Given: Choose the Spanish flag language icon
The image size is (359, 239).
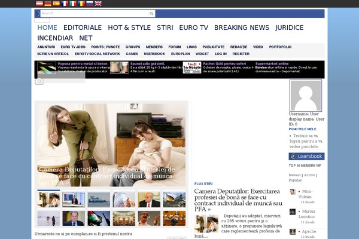Looking at the screenshot, I should coord(56,4).
